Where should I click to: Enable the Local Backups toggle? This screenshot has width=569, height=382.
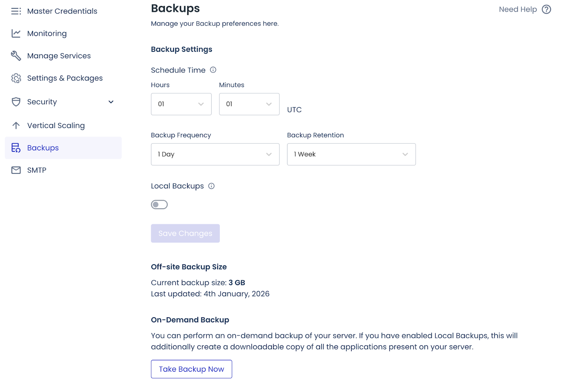pos(159,204)
